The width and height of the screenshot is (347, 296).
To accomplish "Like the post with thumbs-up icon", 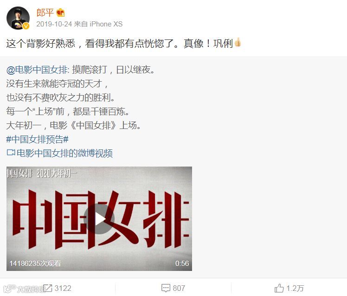I will pyautogui.click(x=279, y=288).
